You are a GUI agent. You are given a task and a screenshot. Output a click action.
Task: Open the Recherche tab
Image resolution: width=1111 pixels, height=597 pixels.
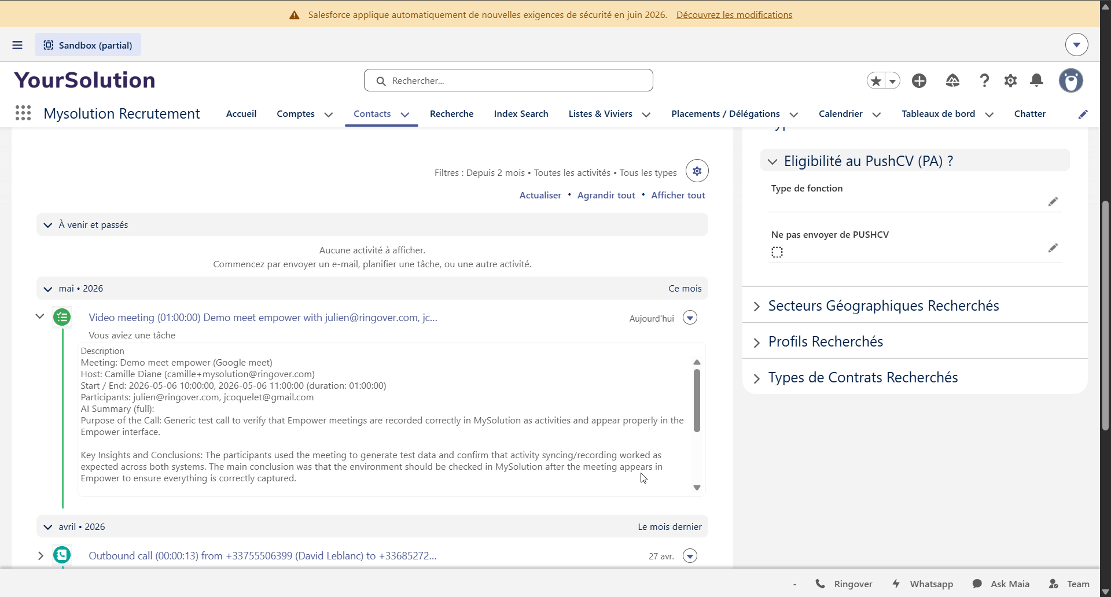[x=451, y=113]
